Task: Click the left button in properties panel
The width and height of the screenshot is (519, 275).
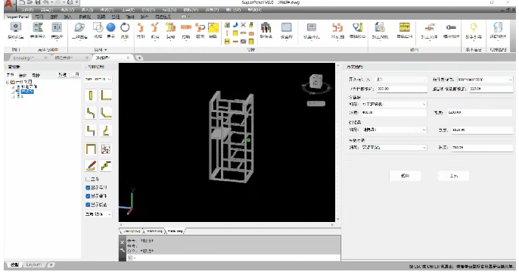Action: 406,176
